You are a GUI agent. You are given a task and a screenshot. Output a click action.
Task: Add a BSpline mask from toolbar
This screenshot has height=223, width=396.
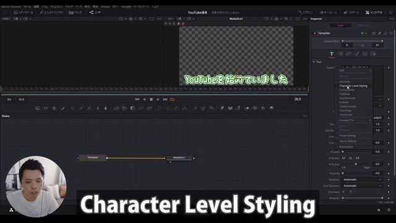pyautogui.click(x=185, y=108)
